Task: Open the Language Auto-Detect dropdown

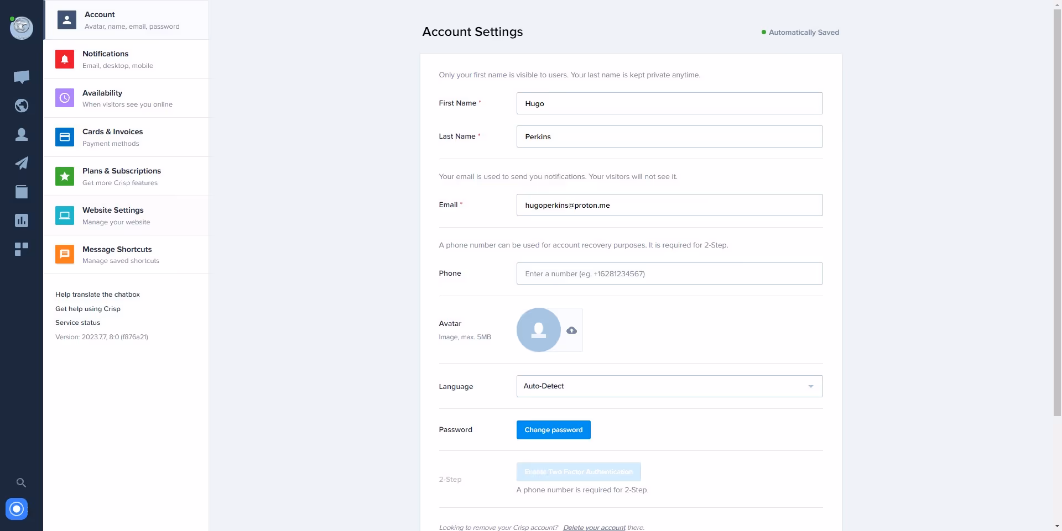Action: [x=669, y=386]
